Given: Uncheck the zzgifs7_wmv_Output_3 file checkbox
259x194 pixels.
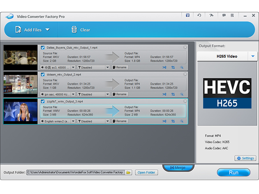Looking at the screenshot, I should [x=43, y=101].
